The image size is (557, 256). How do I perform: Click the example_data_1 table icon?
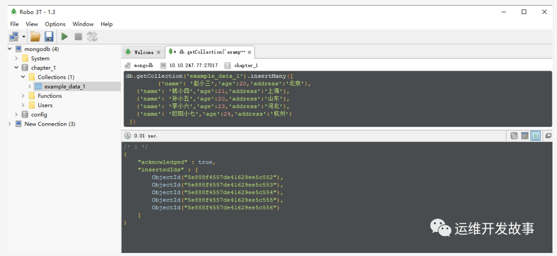coord(38,86)
